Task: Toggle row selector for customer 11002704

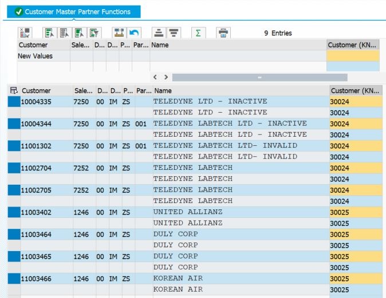Action: pyautogui.click(x=14, y=168)
